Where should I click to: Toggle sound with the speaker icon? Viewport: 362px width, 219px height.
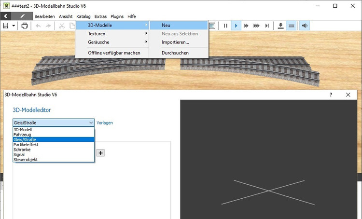click(x=305, y=26)
